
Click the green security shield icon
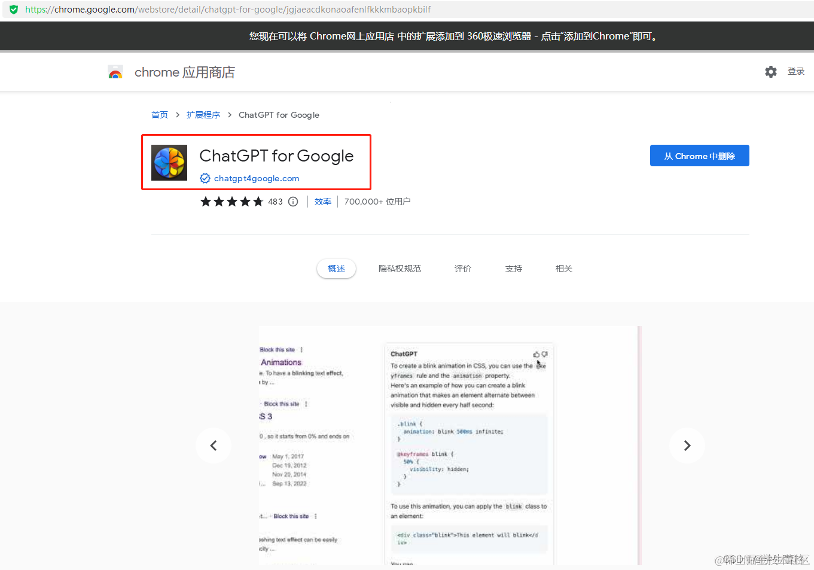point(13,10)
